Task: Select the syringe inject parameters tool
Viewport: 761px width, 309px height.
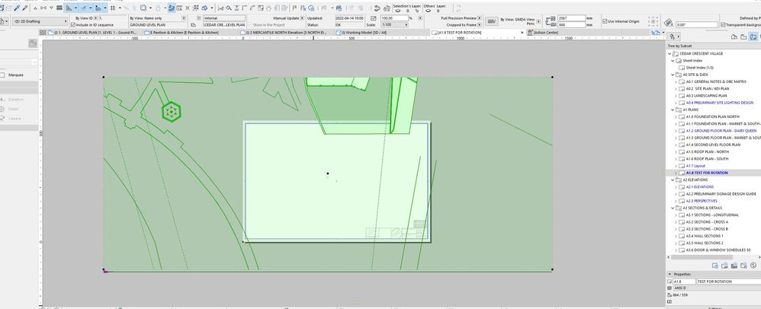Action: 24,8
